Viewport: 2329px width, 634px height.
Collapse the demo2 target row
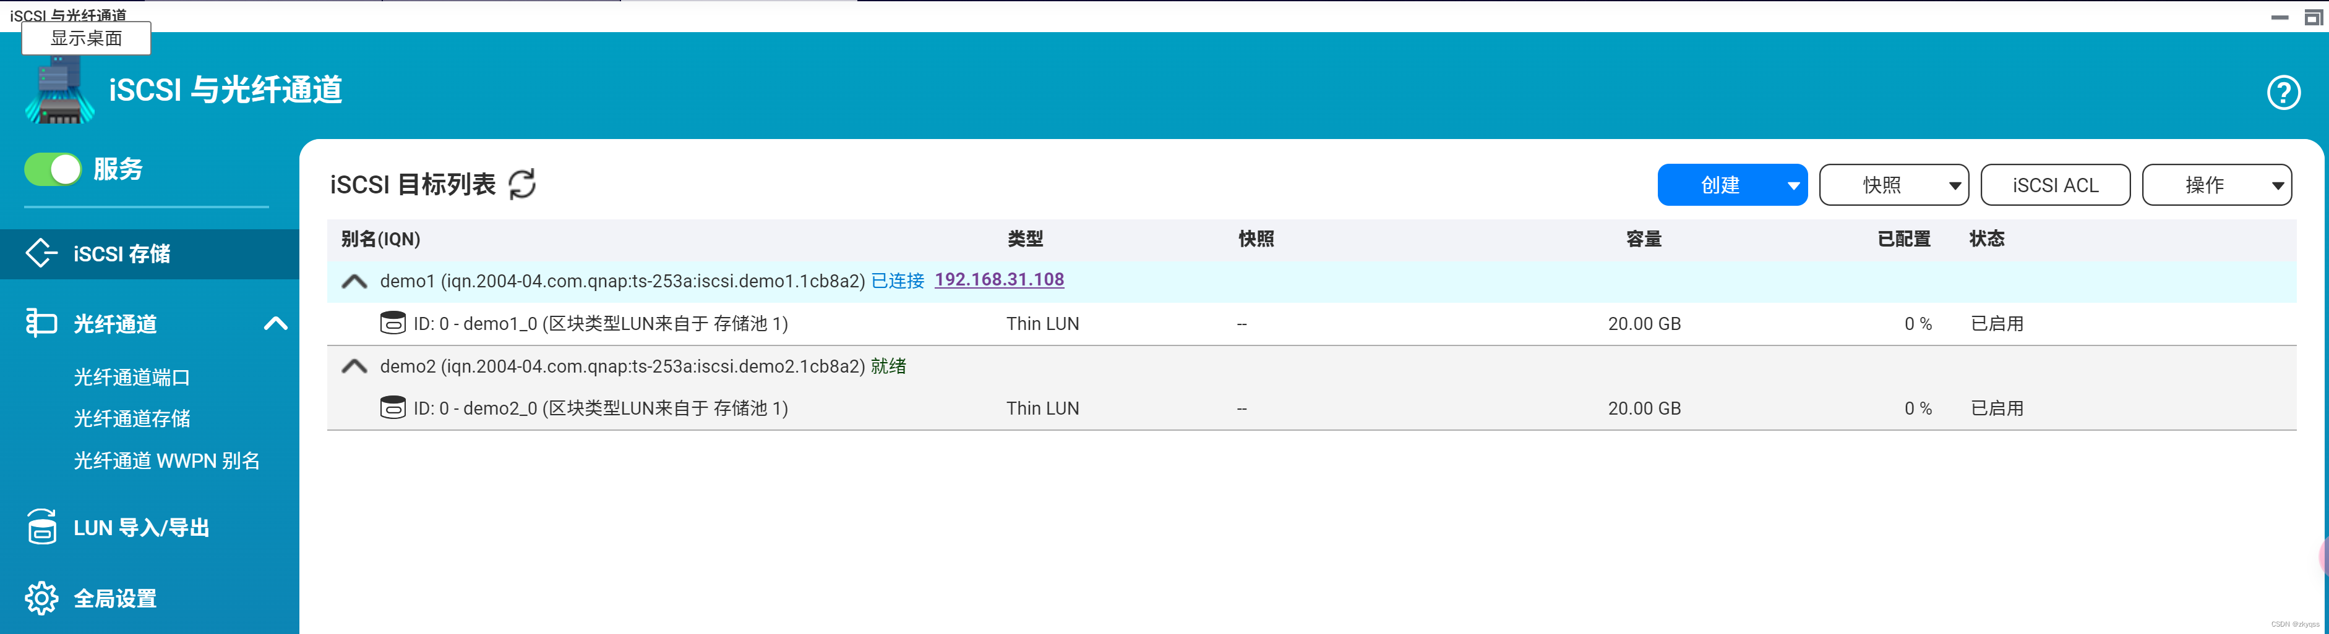coord(353,366)
